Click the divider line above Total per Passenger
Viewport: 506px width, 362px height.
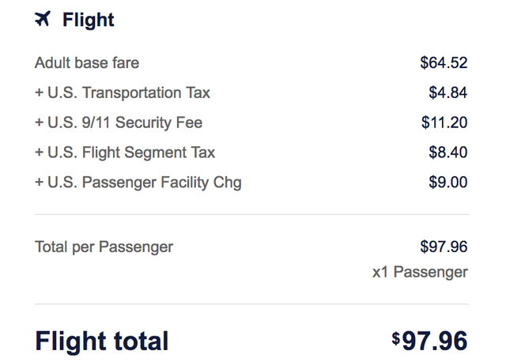coord(251,214)
